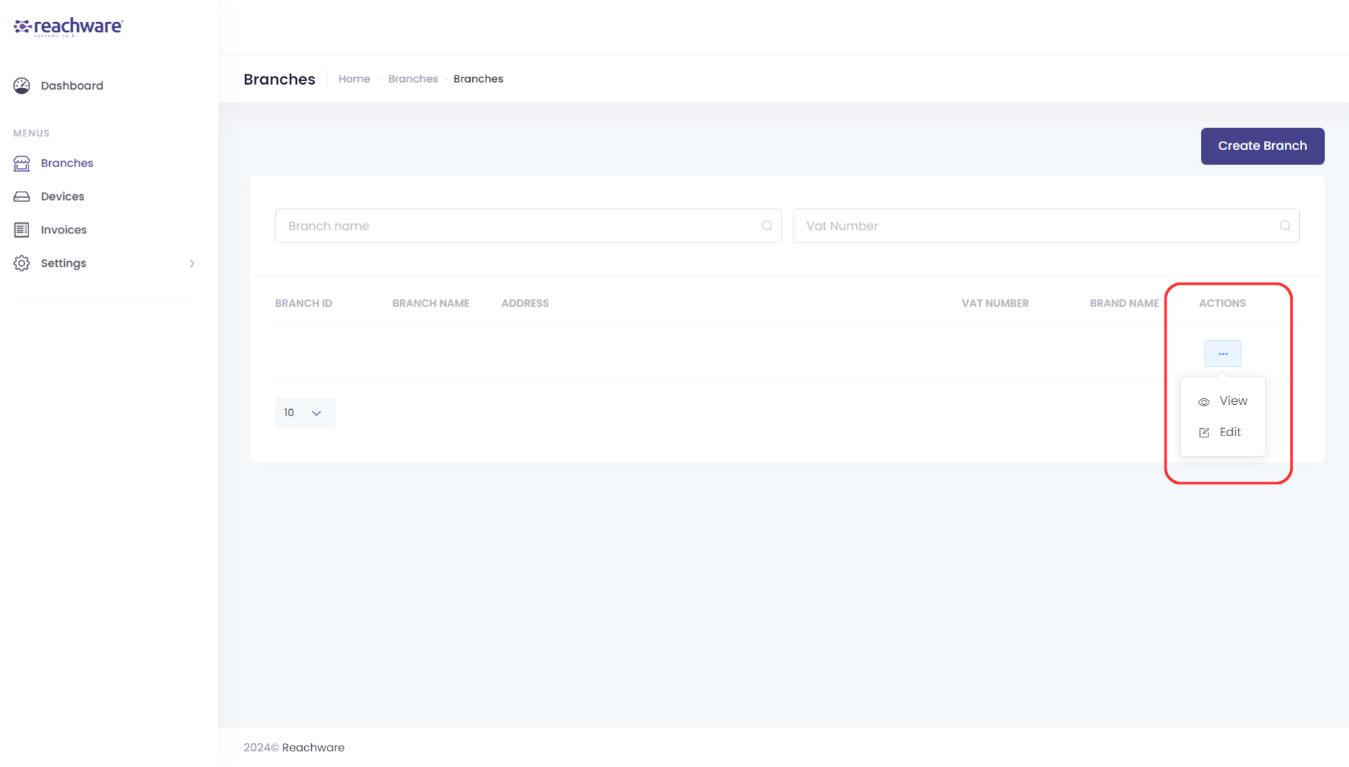Viewport: 1349px width, 767px height.
Task: Click the Invoices receipt icon
Action: (x=22, y=230)
